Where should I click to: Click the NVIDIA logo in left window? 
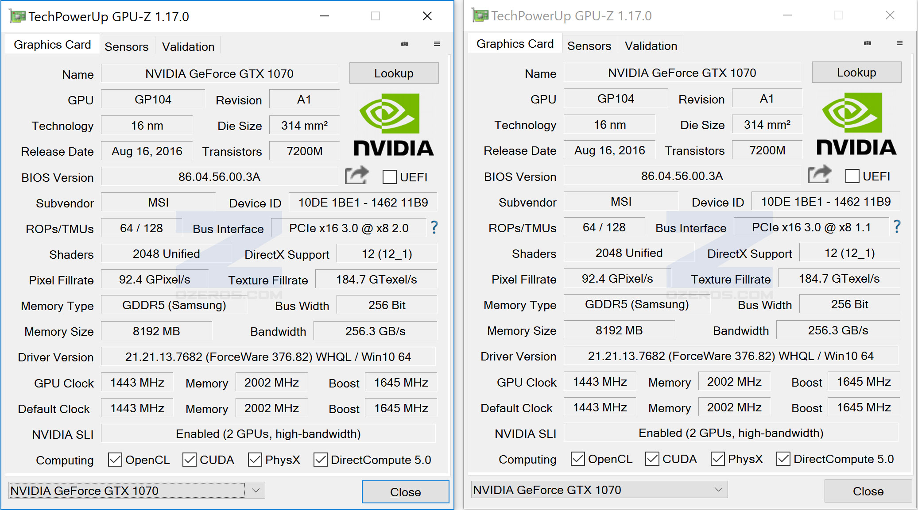coord(394,124)
